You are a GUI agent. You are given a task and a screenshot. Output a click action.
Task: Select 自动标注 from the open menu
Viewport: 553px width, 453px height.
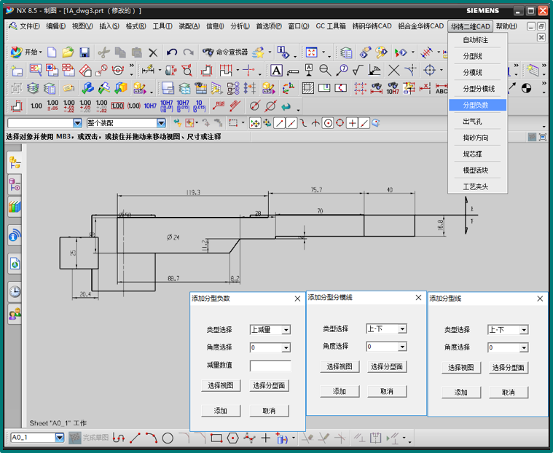[476, 40]
